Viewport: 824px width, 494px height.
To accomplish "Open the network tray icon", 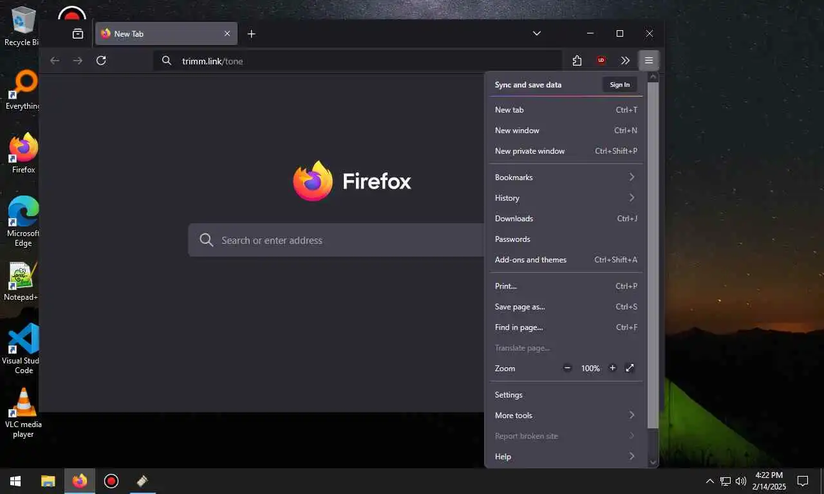I will click(726, 481).
